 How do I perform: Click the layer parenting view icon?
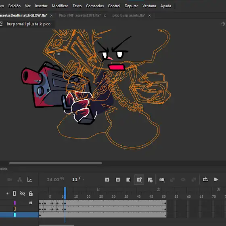click(x=20, y=180)
